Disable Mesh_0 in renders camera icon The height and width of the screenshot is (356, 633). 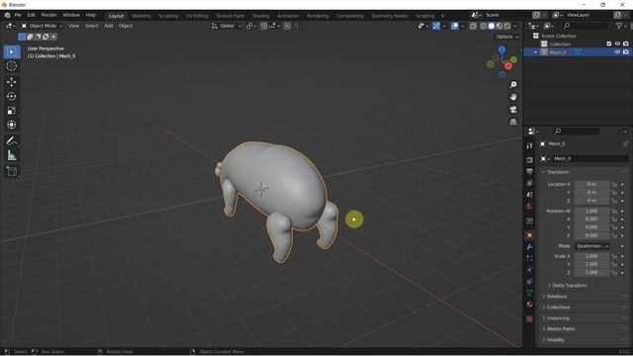[626, 52]
